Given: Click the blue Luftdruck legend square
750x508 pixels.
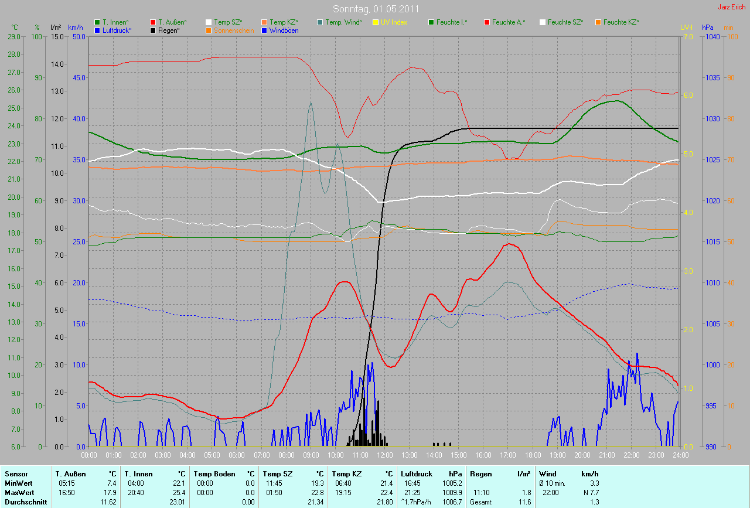Looking at the screenshot, I should 98,30.
